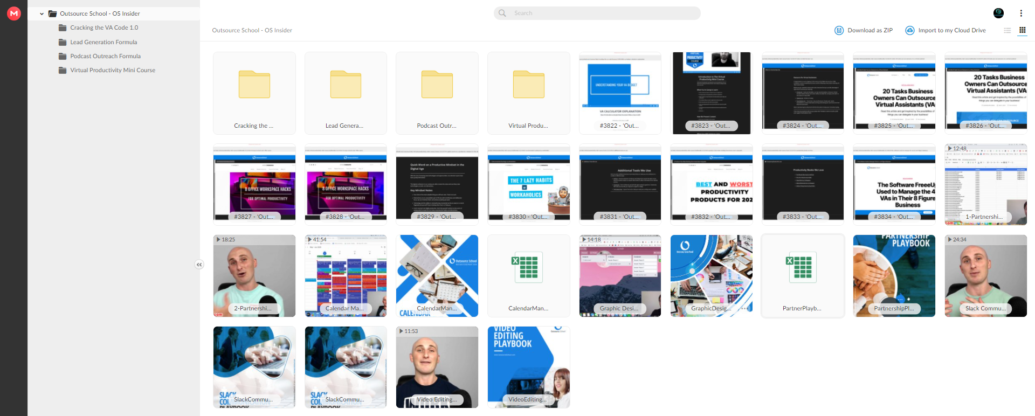Open the CalendarMan... image thumbnail
Viewport: 1035px width, 416px height.
pos(437,276)
